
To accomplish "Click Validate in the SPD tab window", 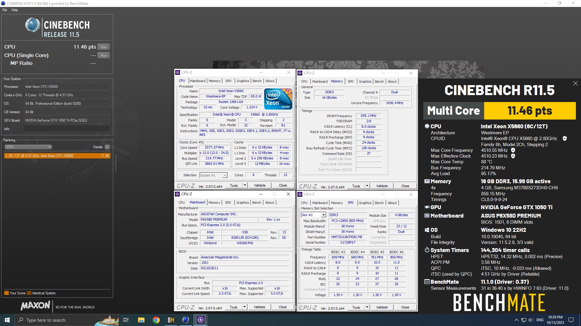I will point(382,307).
